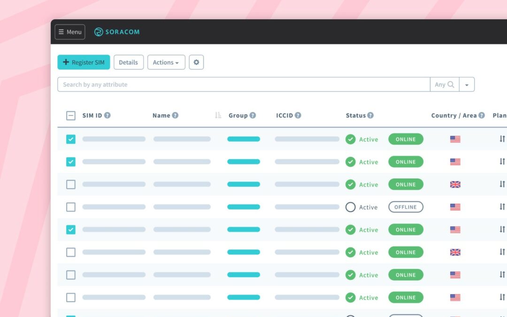
Task: Click the SIM ID help question icon
Action: [108, 116]
